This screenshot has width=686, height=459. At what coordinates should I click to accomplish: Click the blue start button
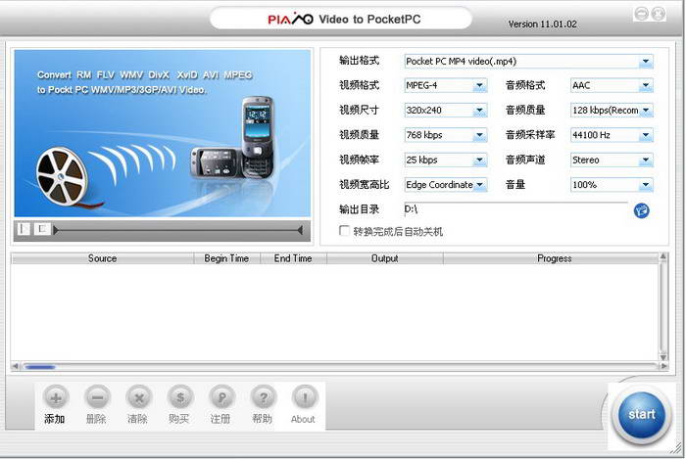click(x=642, y=414)
